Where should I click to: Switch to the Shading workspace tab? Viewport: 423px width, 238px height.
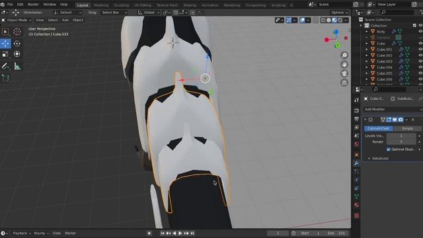pyautogui.click(x=190, y=5)
